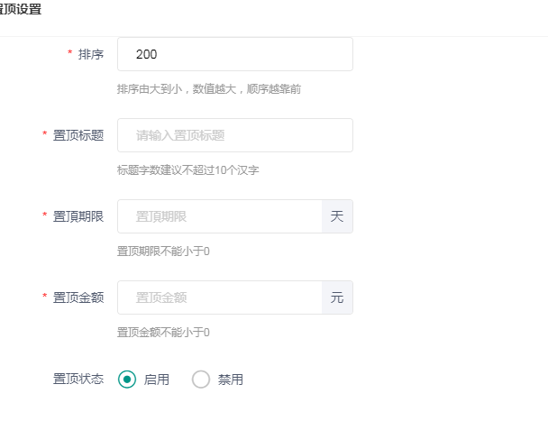Screen dimensions: 548x430
Task: Click the 排序 input showing 200
Action: point(234,54)
